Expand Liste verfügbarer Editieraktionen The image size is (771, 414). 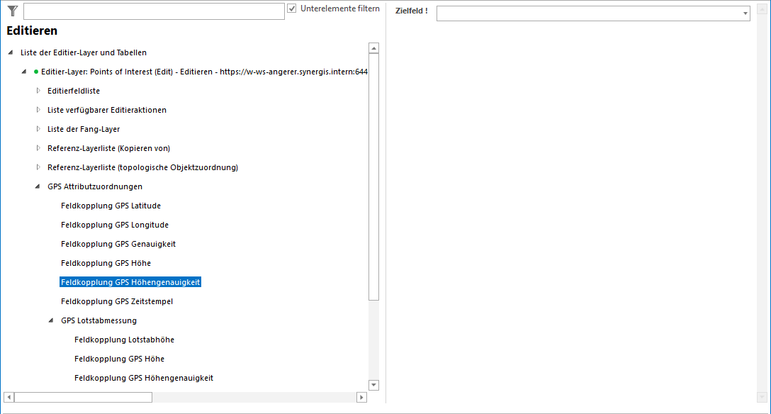pos(38,110)
